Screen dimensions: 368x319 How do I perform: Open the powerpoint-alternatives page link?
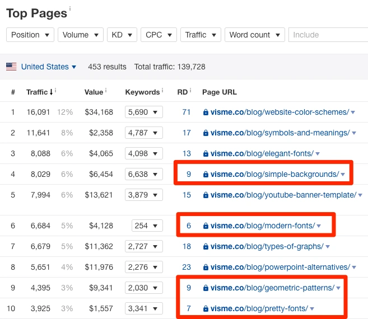pyautogui.click(x=281, y=267)
